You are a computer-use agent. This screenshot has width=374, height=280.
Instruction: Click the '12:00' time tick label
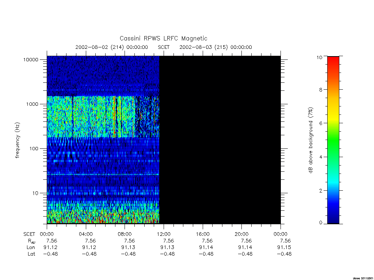164,234
